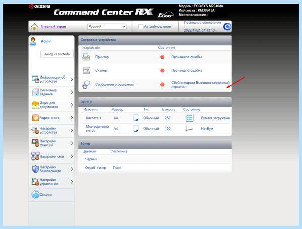Screen dimensions: 302x229
Task: Click red status dot for Сообщение о состоянии
Action: click(162, 84)
